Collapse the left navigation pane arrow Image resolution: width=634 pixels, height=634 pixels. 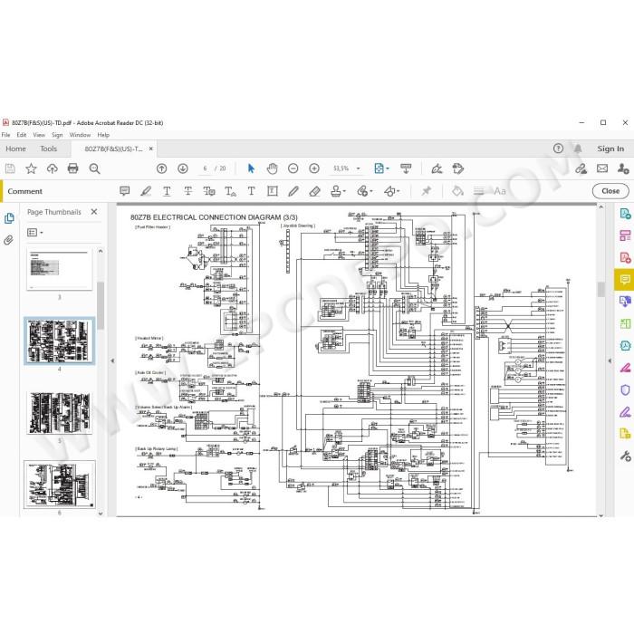click(112, 360)
